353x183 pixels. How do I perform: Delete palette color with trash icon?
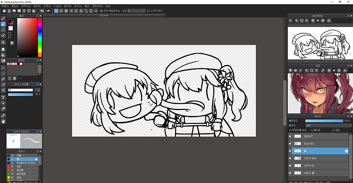[x=15, y=78]
